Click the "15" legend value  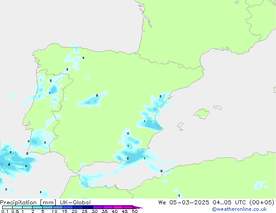64,211
